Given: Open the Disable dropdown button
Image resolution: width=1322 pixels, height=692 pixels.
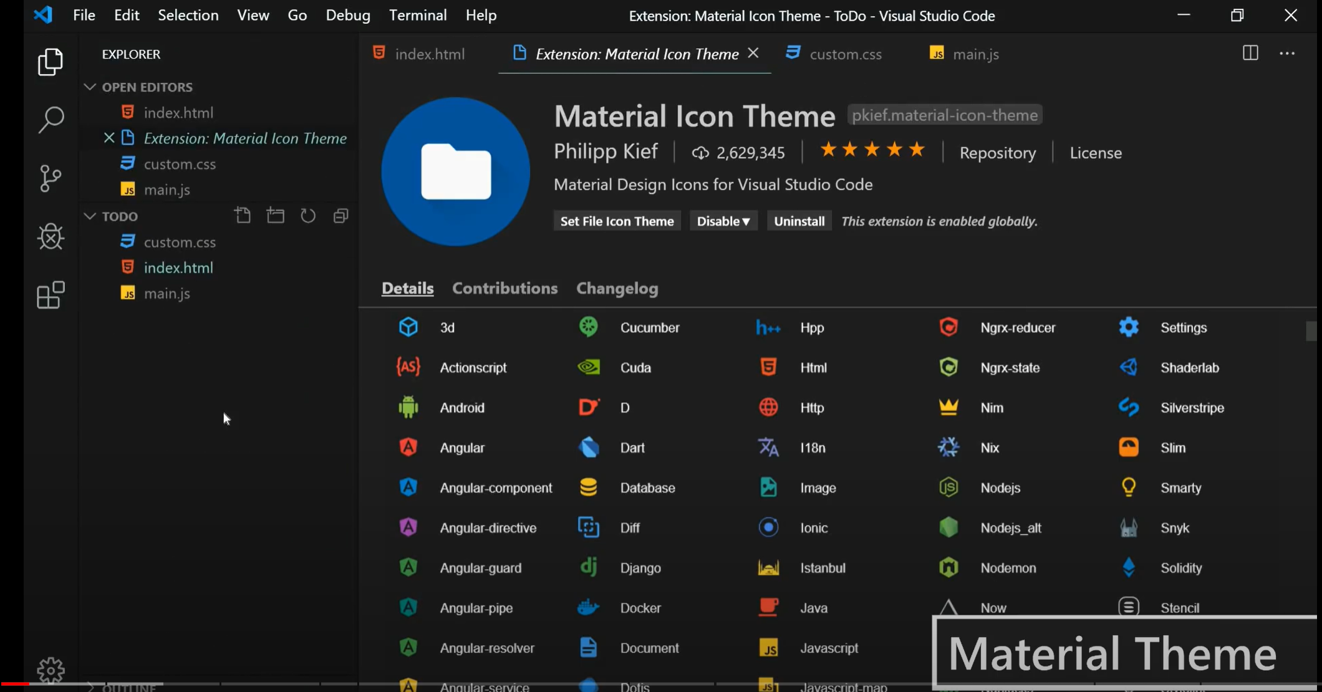Looking at the screenshot, I should (723, 221).
